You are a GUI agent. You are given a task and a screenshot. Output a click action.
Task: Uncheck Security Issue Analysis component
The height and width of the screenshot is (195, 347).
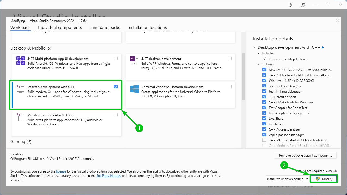264,86
